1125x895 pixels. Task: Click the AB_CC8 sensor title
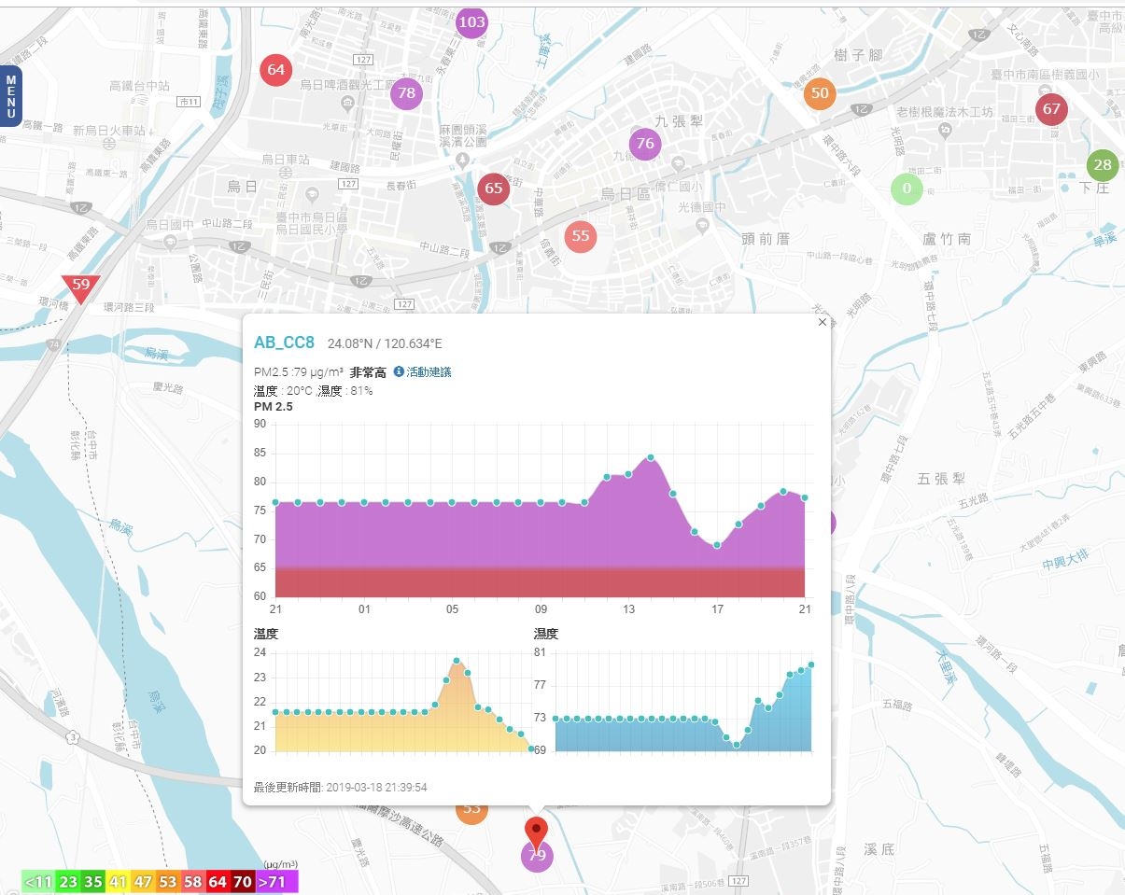[x=285, y=343]
